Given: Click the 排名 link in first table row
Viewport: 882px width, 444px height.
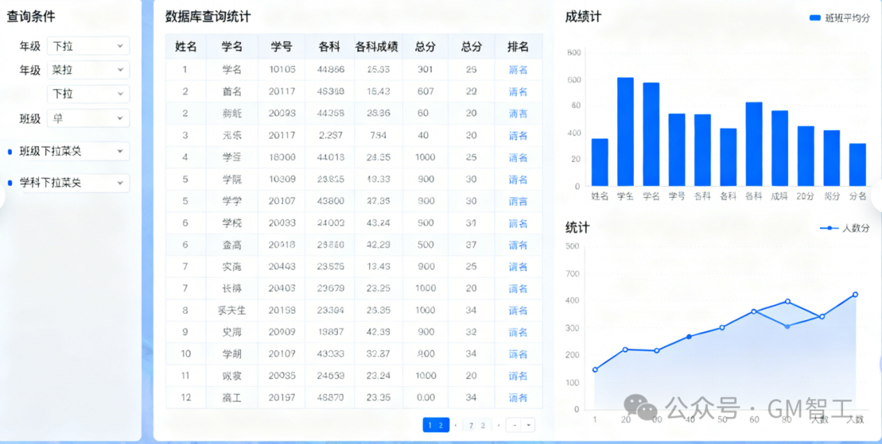Looking at the screenshot, I should [518, 70].
